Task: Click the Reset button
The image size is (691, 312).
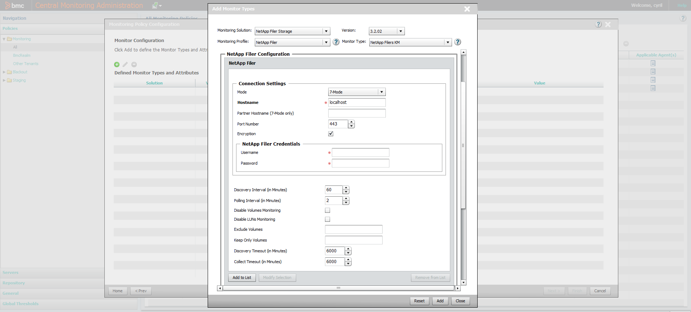Action: coord(419,301)
